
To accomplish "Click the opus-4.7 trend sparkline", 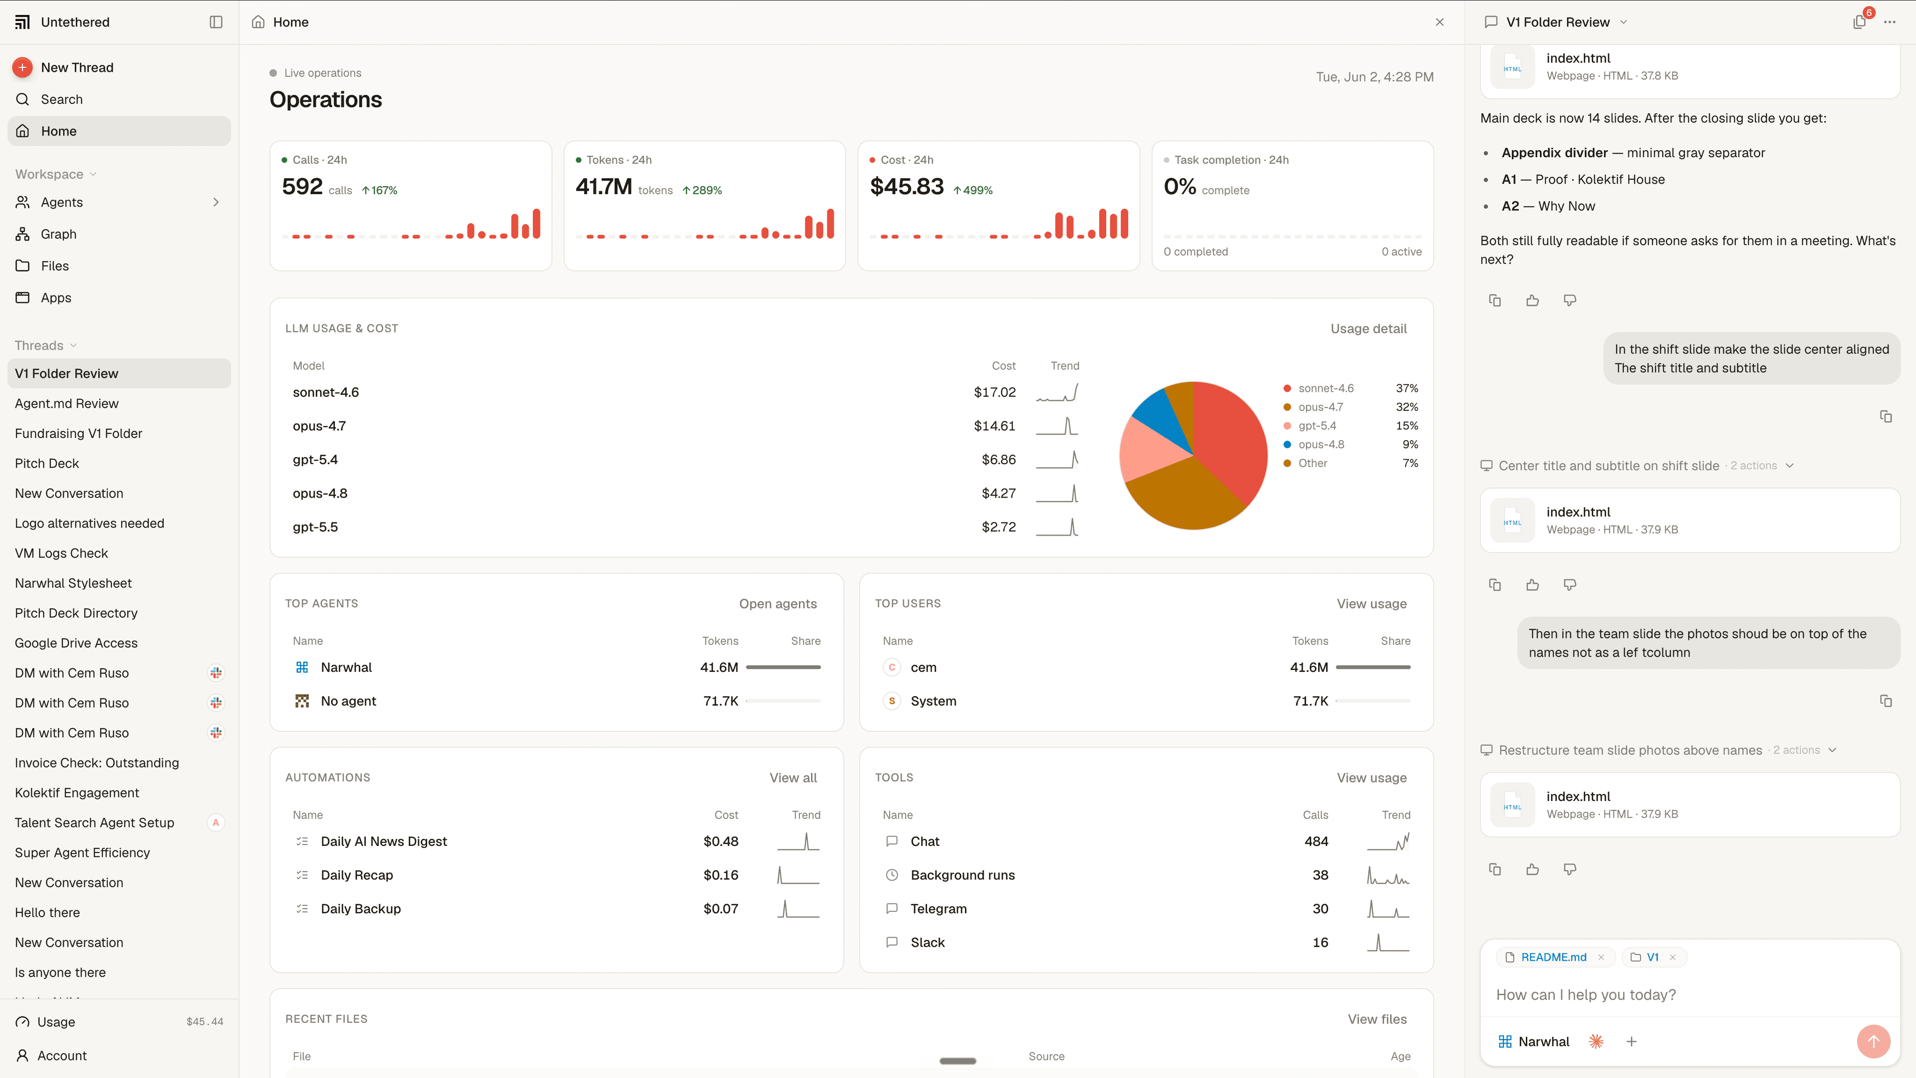I will (1057, 426).
